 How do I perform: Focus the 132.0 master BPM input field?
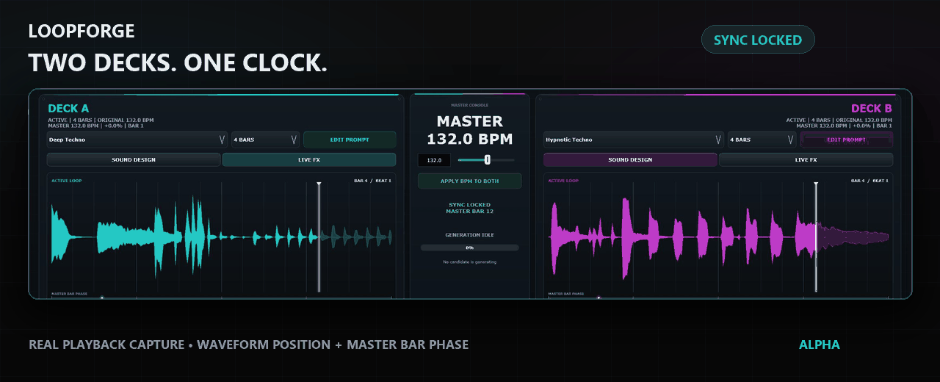point(434,159)
